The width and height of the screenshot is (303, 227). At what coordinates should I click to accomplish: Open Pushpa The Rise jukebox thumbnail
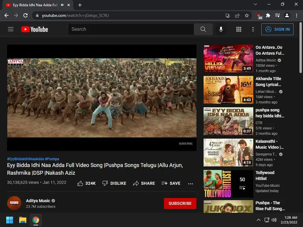(x=228, y=207)
